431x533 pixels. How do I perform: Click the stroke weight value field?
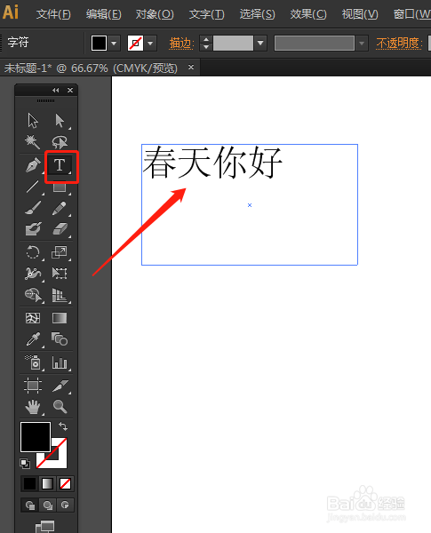(233, 44)
